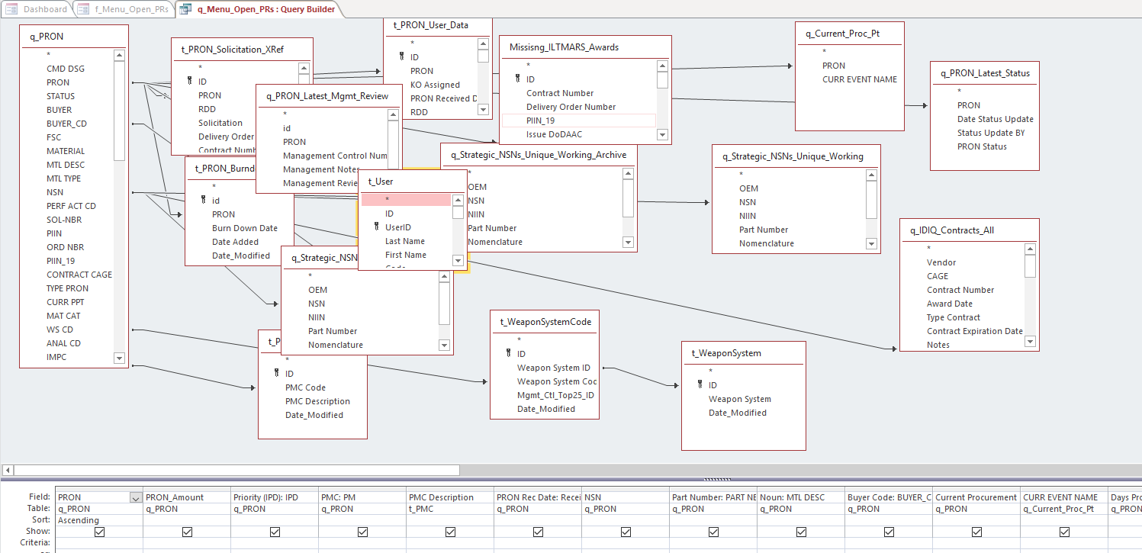
Task: Uncheck Show box for PRON column
Action: (99, 532)
